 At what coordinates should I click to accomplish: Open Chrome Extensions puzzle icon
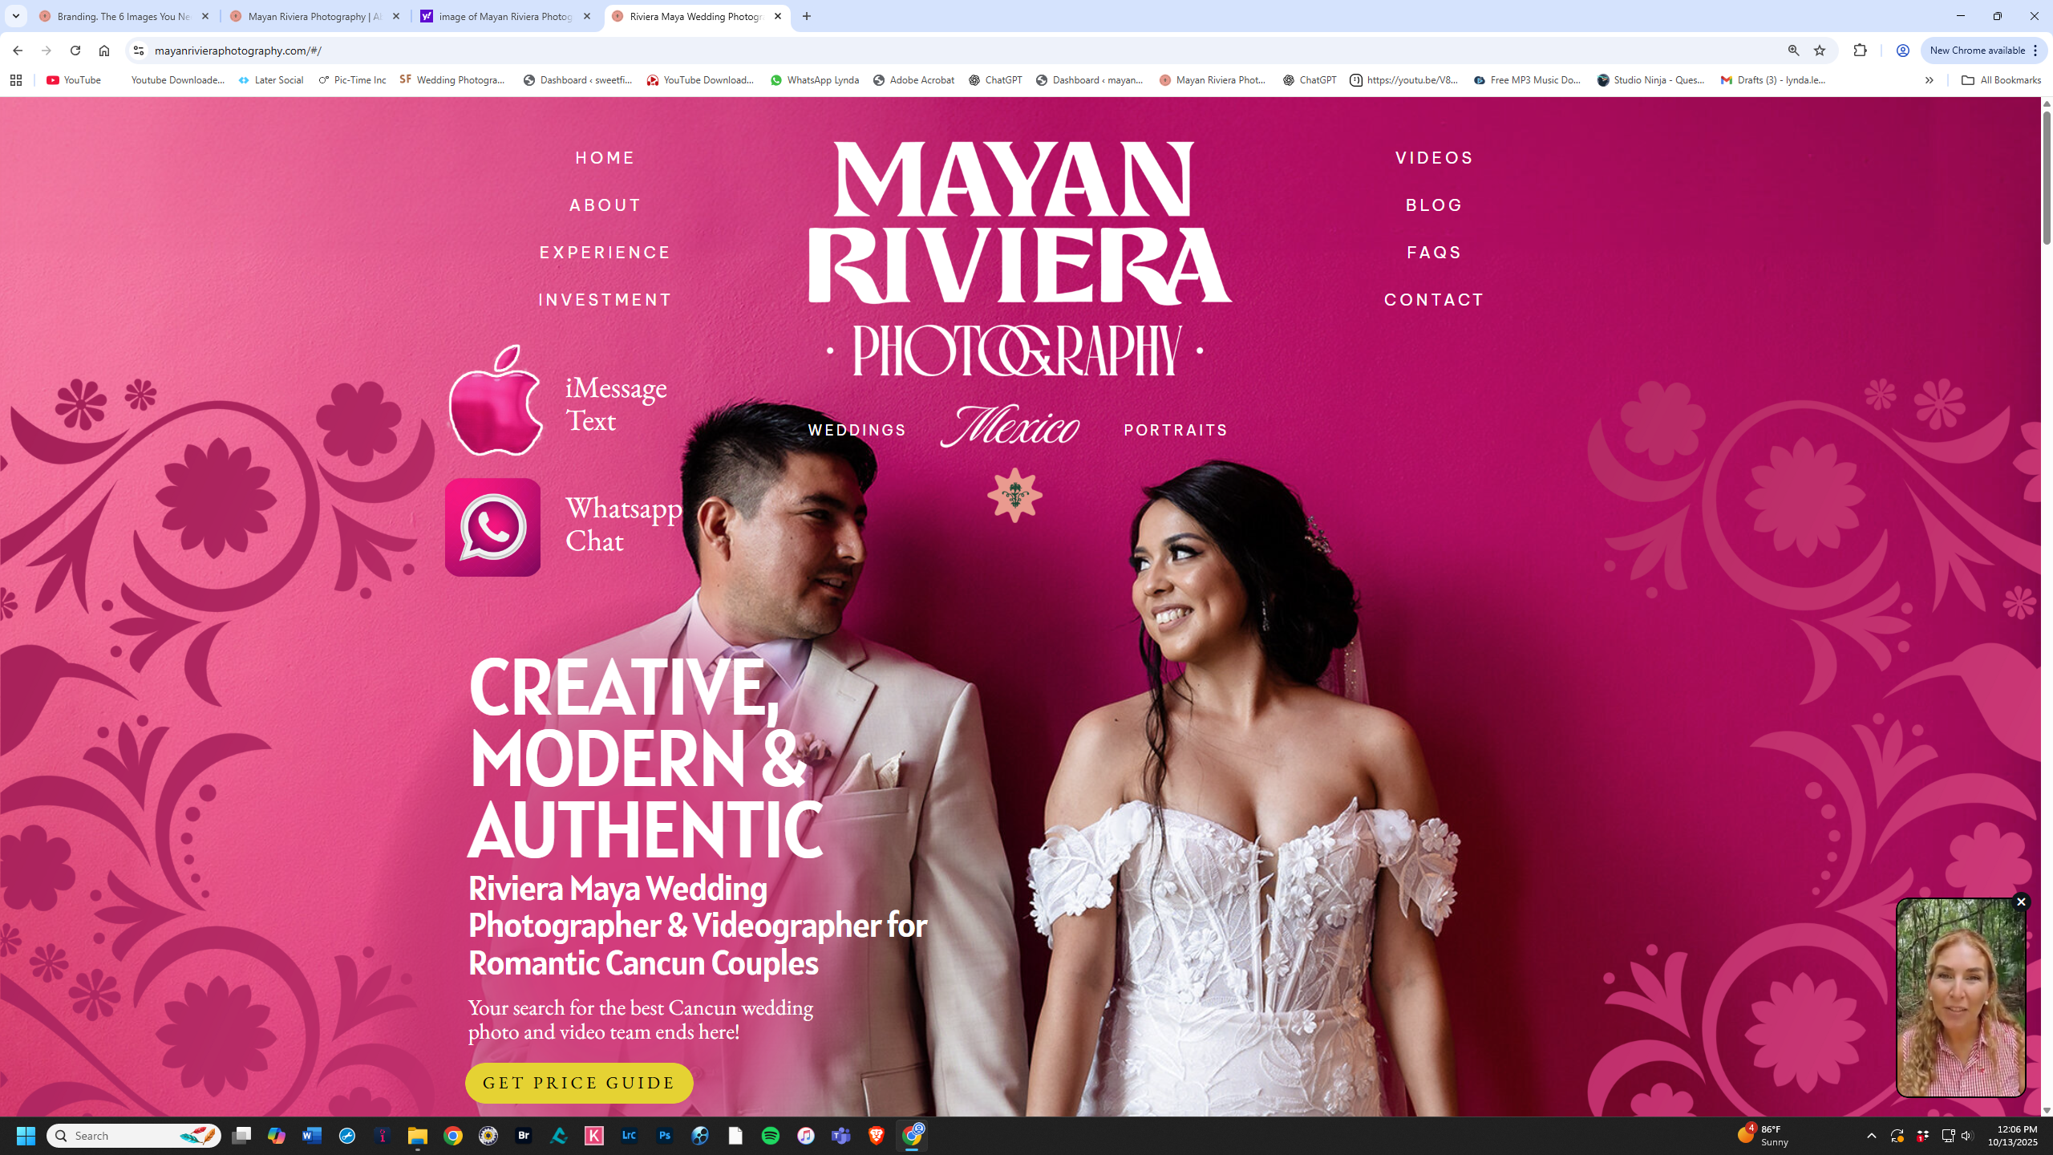pos(1860,51)
